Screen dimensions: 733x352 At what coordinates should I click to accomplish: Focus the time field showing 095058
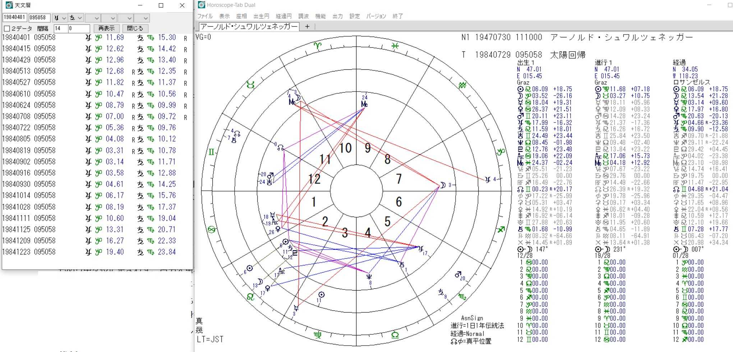[39, 18]
